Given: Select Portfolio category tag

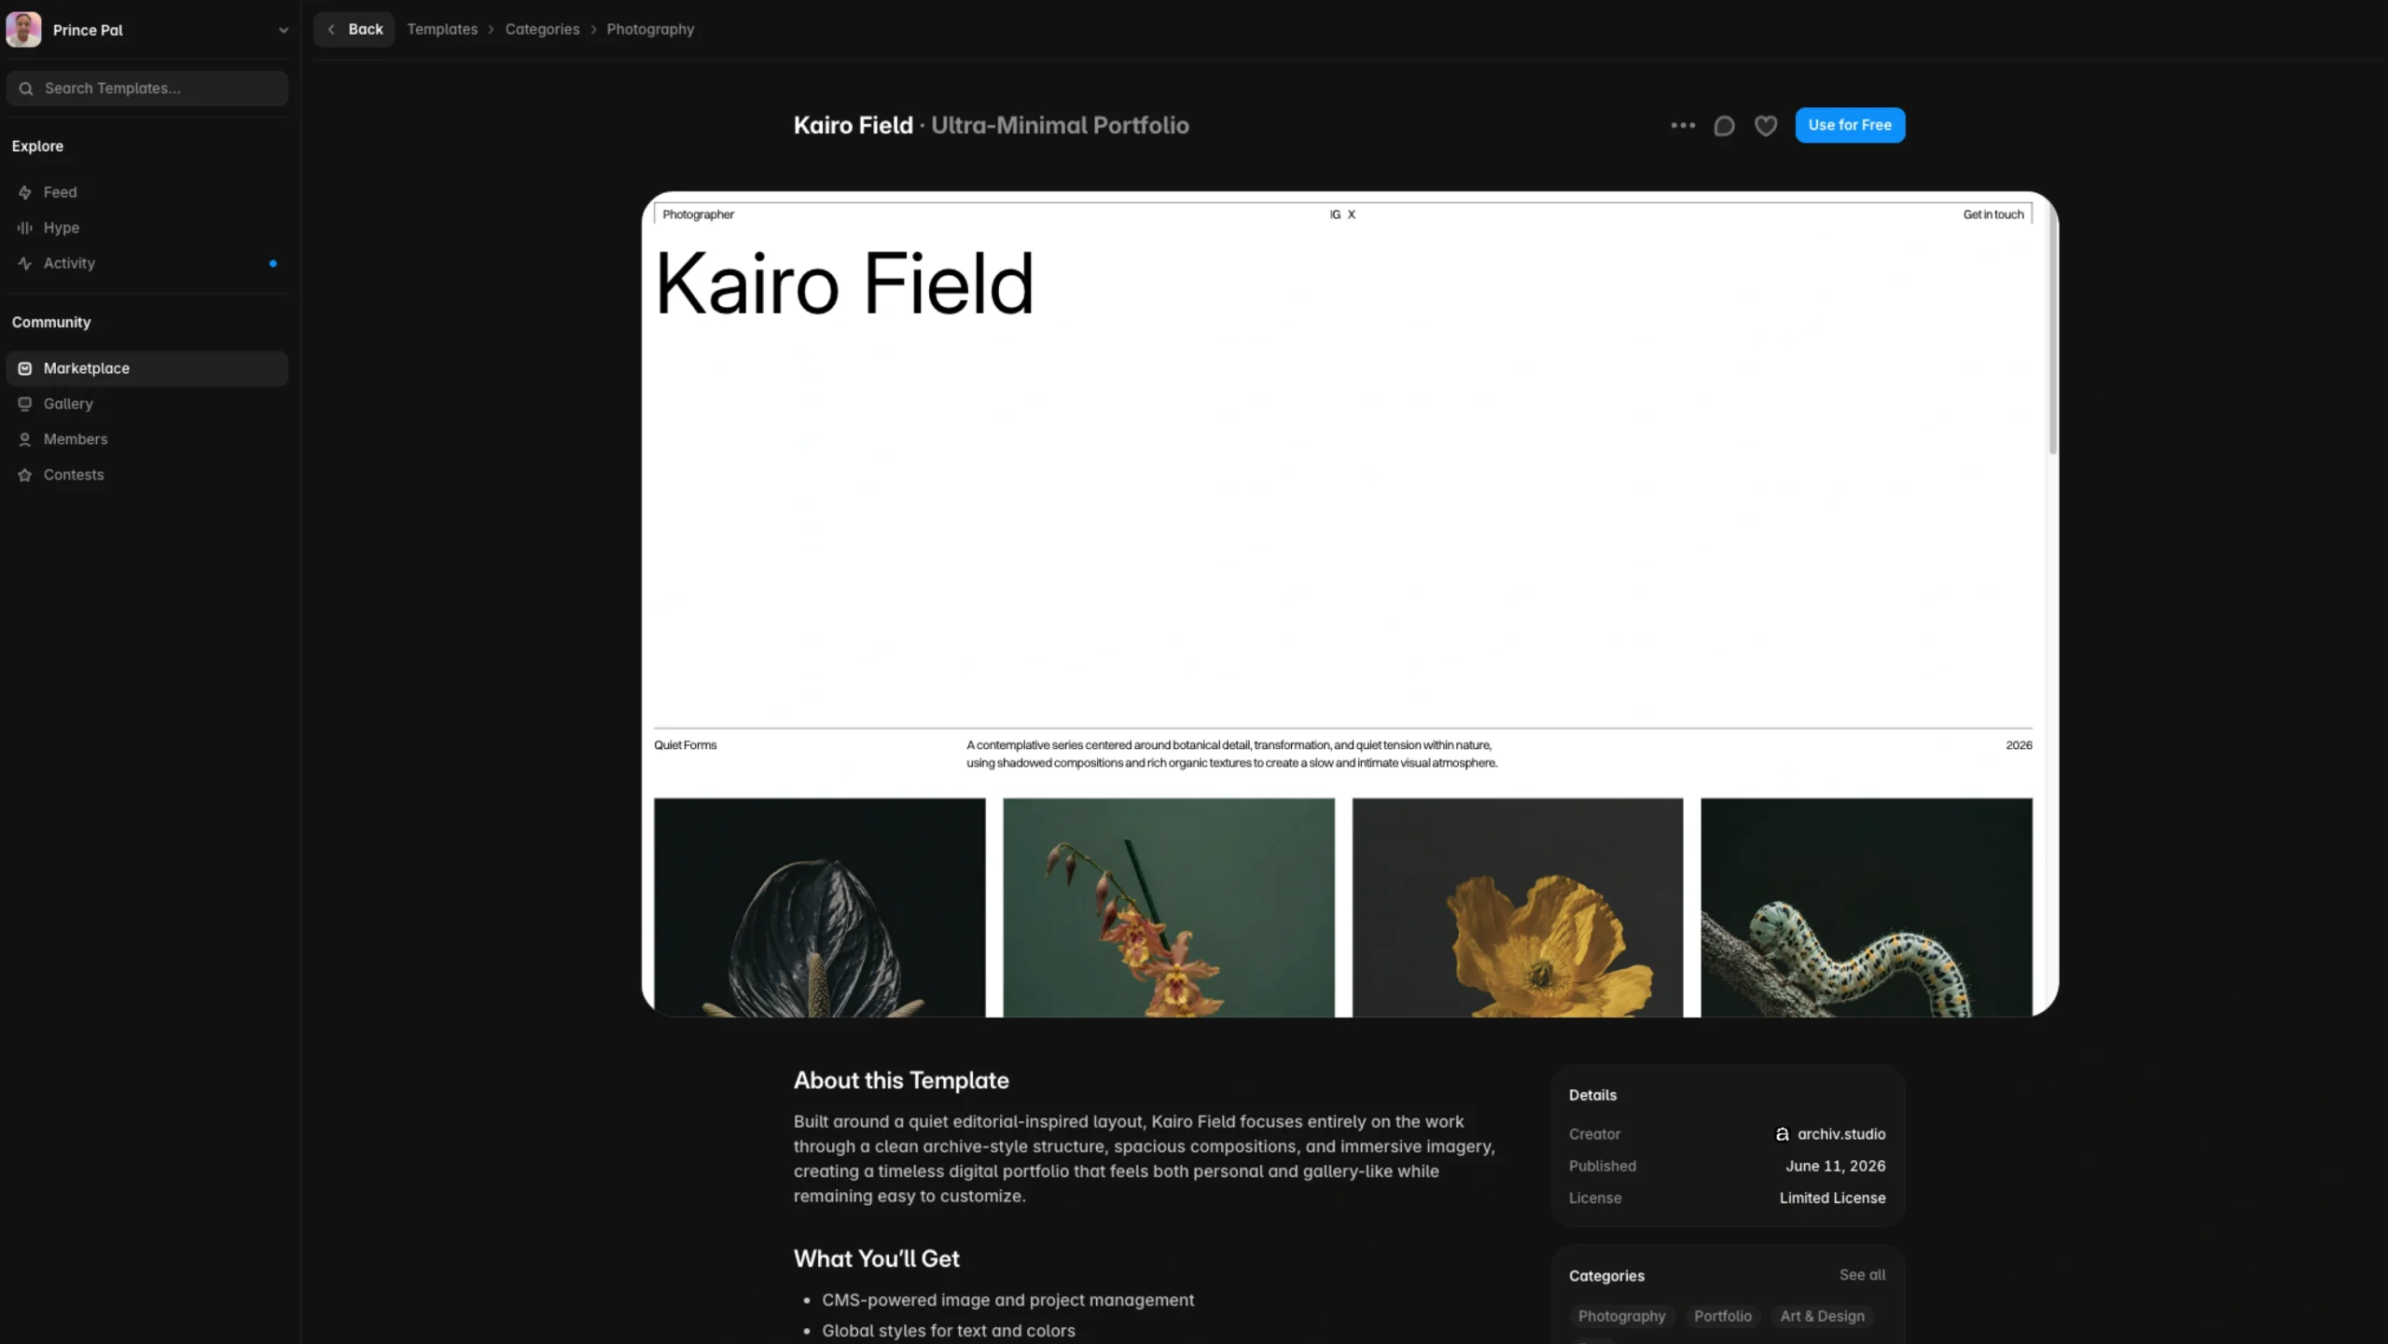Looking at the screenshot, I should (1722, 1316).
